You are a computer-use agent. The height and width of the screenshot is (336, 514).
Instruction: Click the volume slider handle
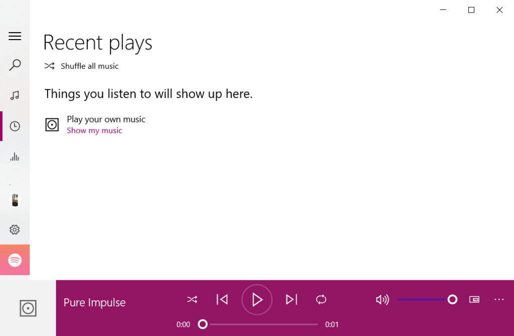pyautogui.click(x=452, y=299)
